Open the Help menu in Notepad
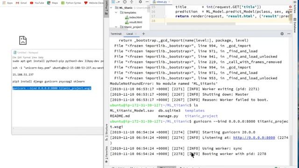 [41, 57]
